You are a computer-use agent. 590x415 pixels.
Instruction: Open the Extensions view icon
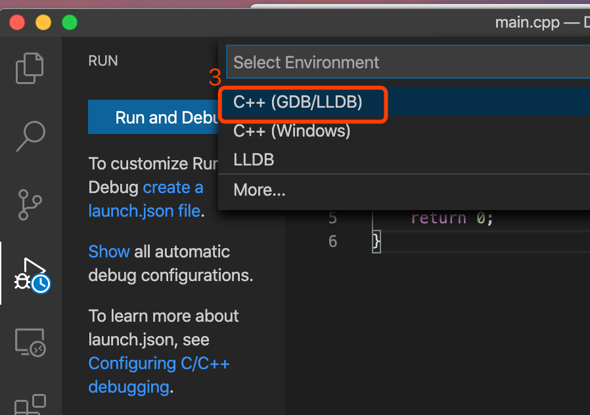(30, 404)
